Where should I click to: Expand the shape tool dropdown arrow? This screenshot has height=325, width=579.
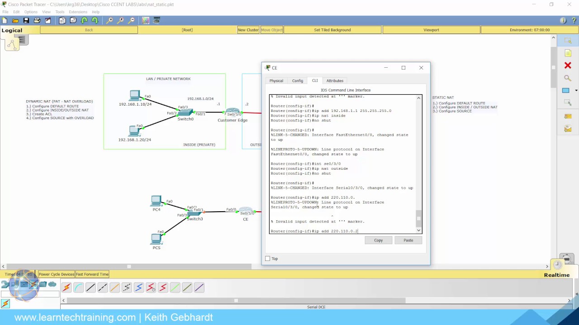(576, 90)
